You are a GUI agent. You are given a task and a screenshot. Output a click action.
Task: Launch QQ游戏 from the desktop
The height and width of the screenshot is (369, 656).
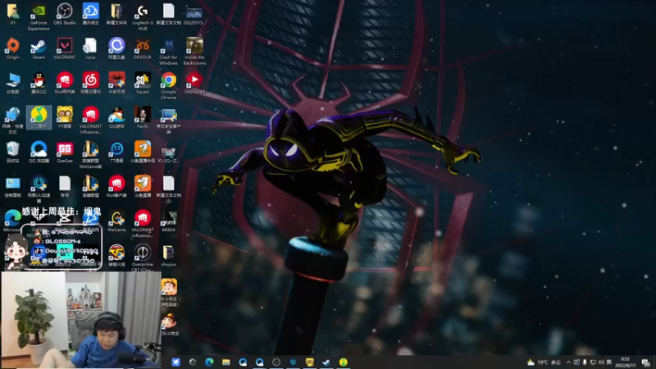(x=116, y=117)
